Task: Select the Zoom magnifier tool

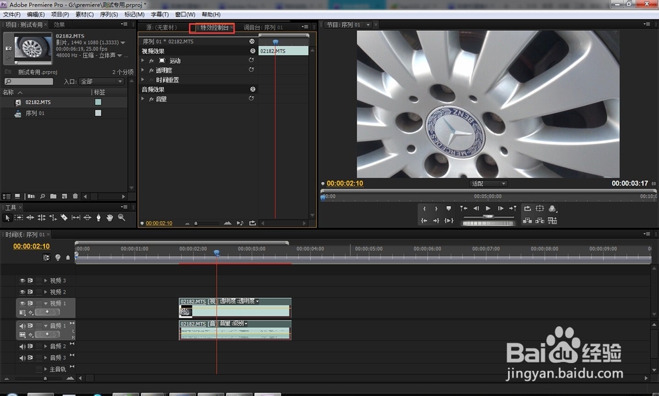Action: pos(121,218)
